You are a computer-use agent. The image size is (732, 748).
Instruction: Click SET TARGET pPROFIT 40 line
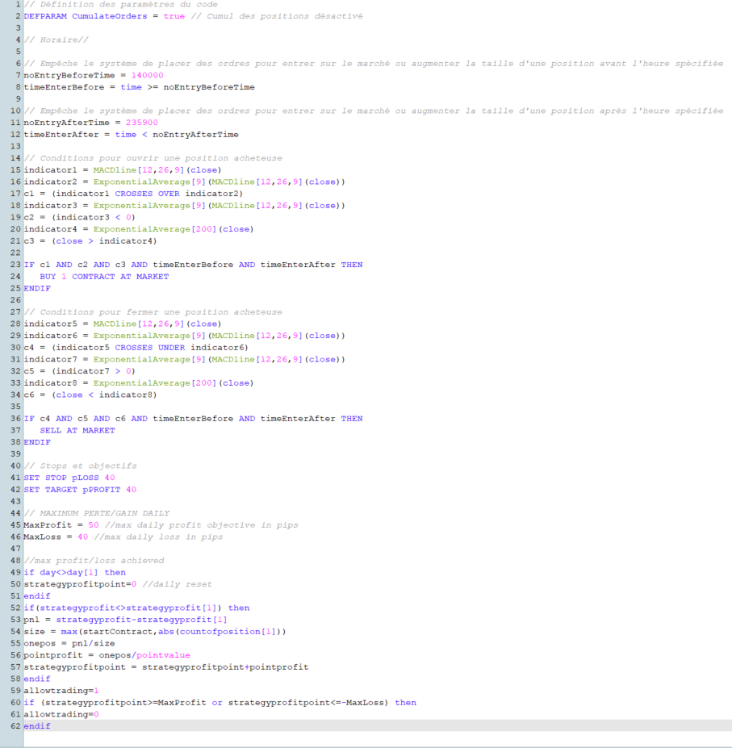click(80, 490)
